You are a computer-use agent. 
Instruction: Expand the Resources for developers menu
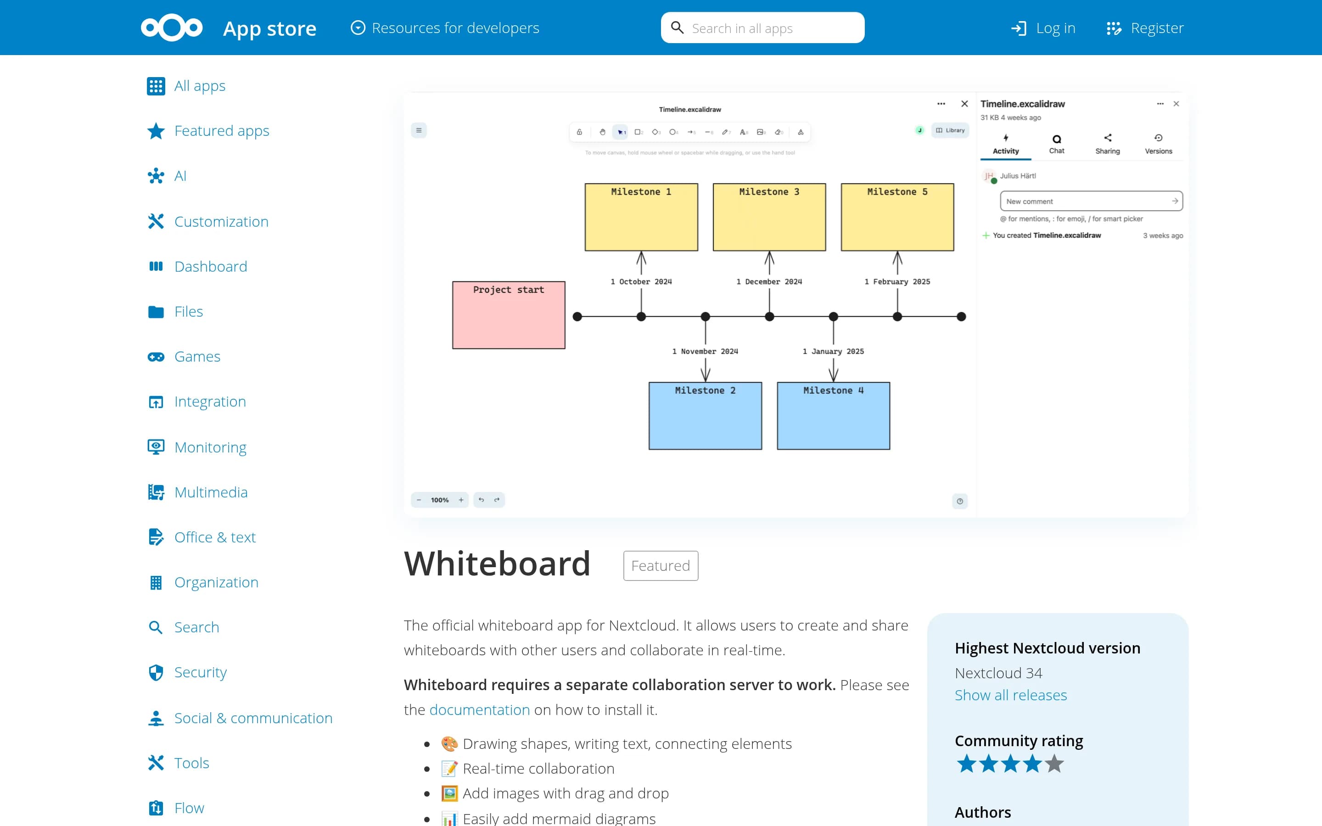point(445,28)
